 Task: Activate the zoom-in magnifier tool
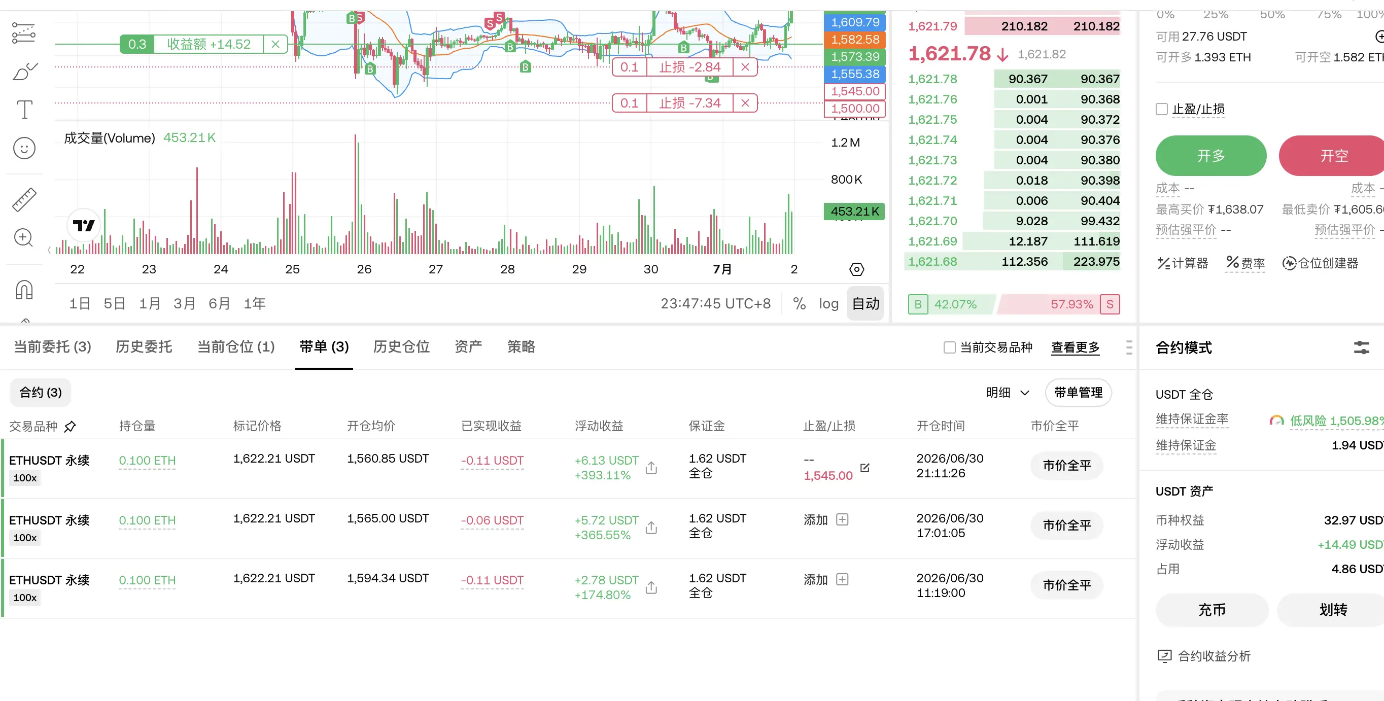pos(24,237)
